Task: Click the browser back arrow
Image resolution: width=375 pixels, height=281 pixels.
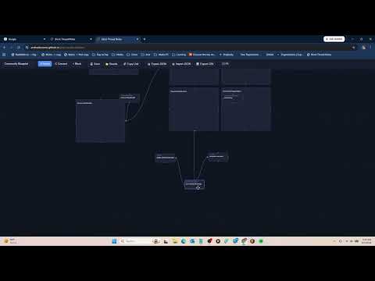Action: tap(5, 48)
